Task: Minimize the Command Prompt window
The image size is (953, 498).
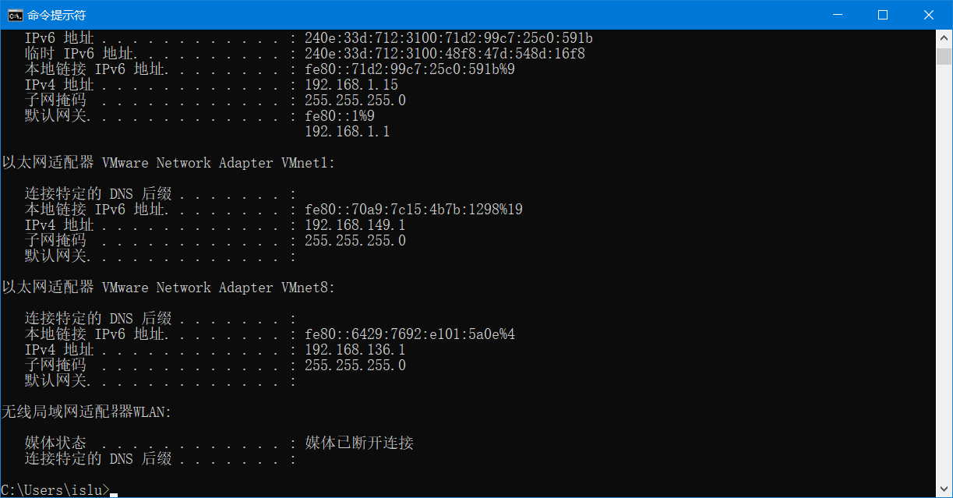Action: [838, 14]
